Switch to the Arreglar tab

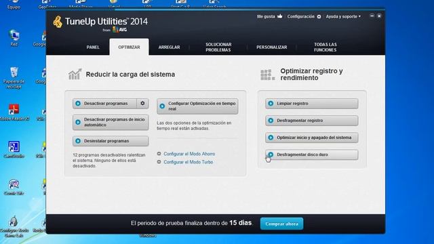(x=169, y=47)
